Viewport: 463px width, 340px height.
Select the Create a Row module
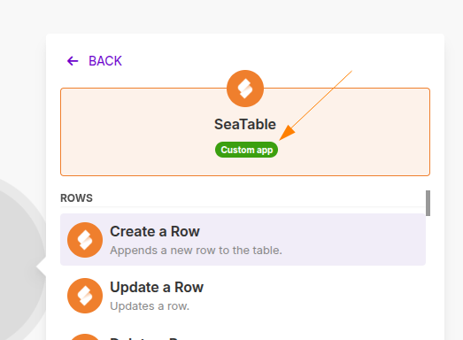[243, 239]
